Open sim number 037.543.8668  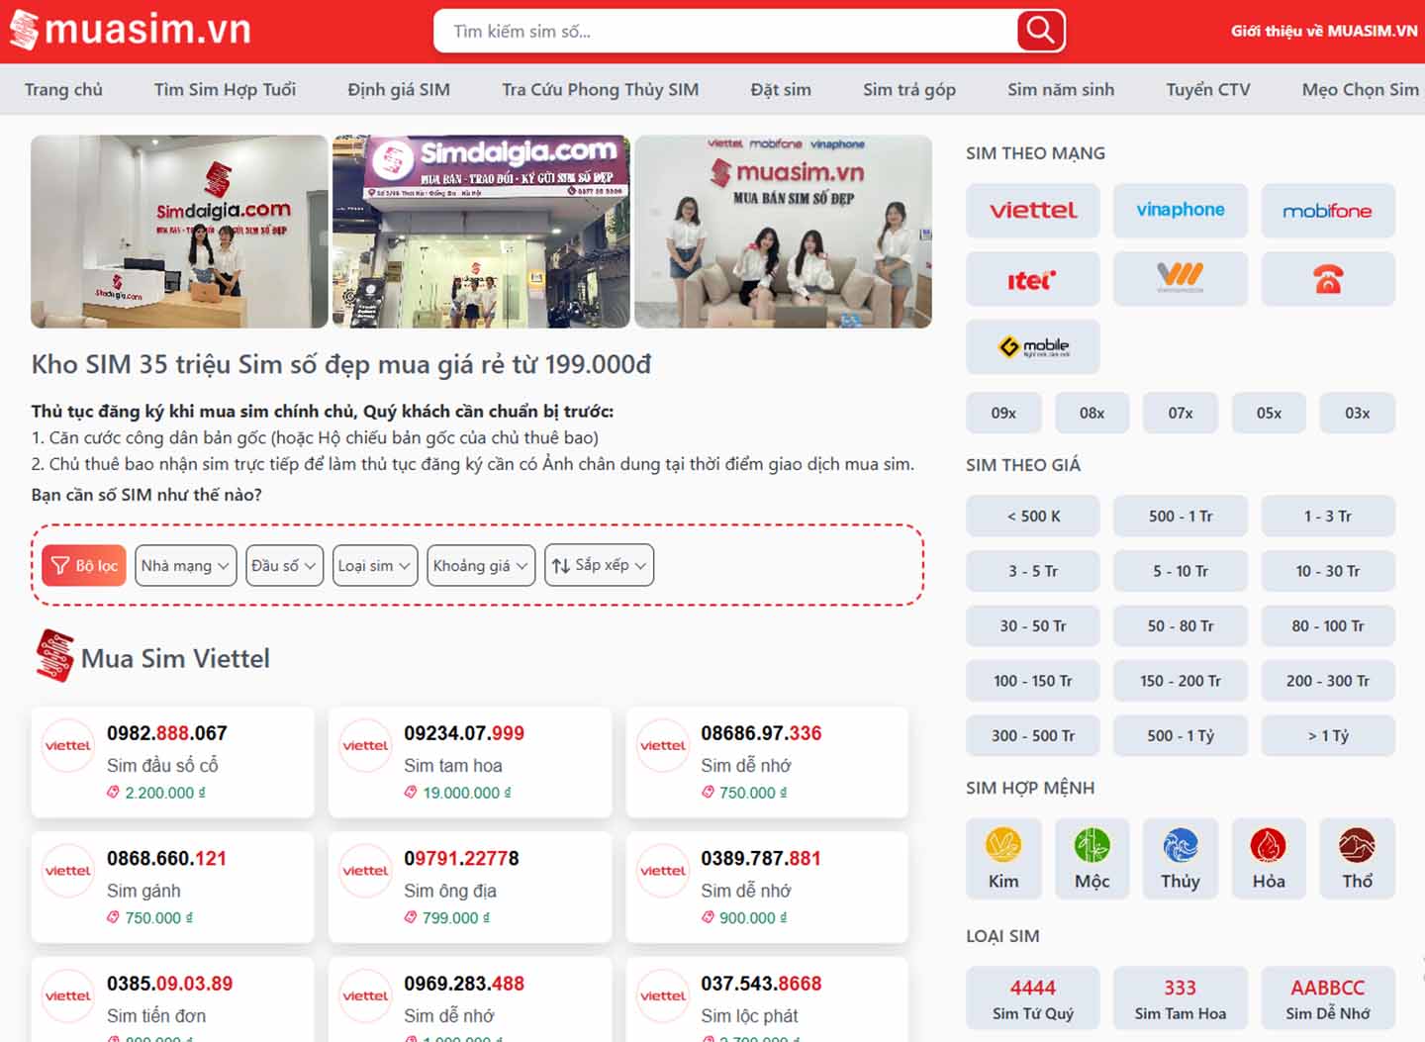pos(761,984)
